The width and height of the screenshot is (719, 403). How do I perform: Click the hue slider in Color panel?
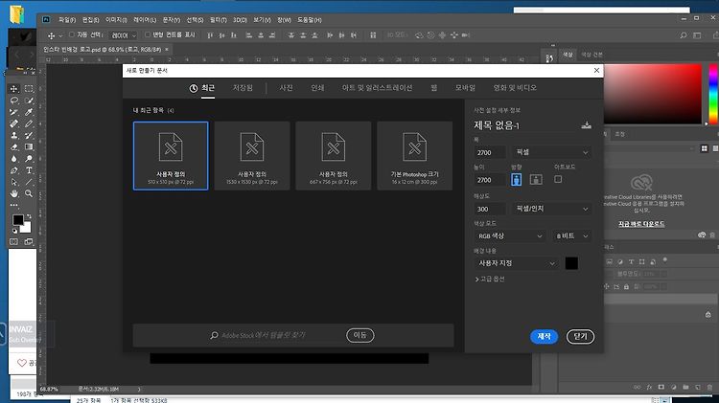pyautogui.click(x=713, y=94)
